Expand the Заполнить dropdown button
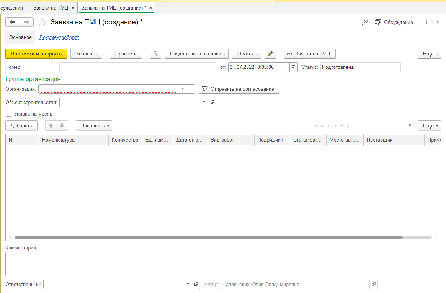The image size is (446, 293). tap(94, 125)
